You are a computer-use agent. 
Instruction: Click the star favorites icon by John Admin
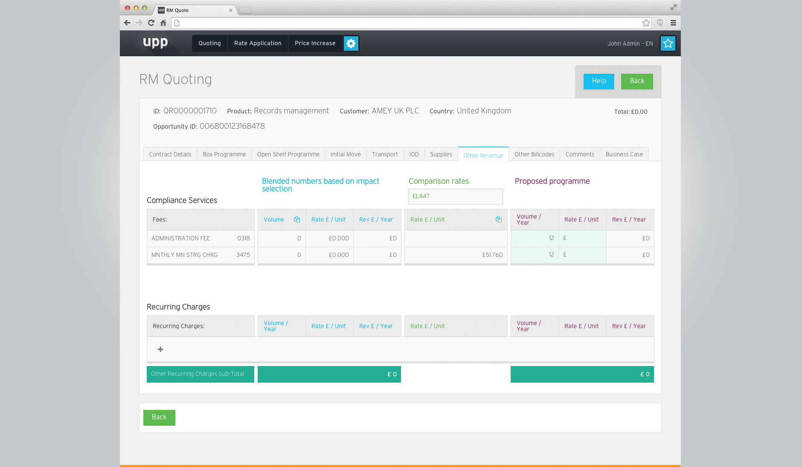click(x=668, y=43)
